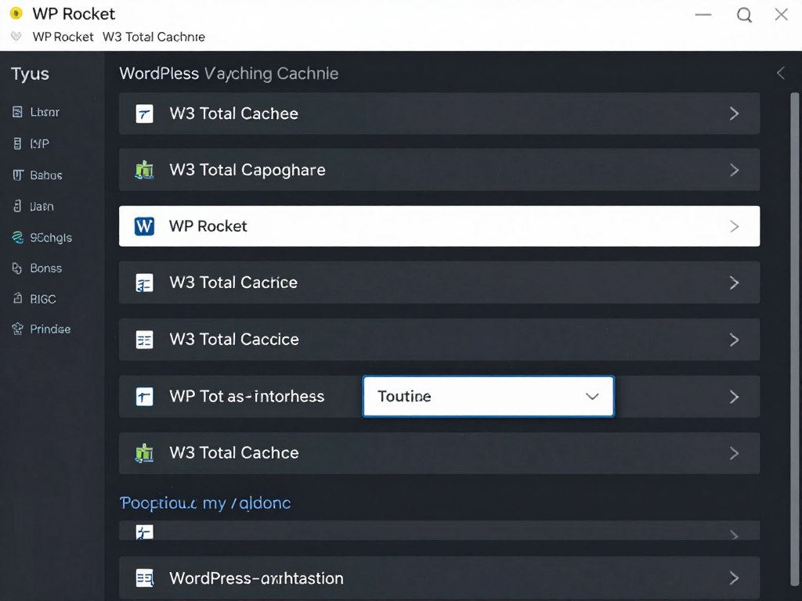Click the WP Tot as-intorhess row icon
802x601 pixels.
(x=144, y=396)
